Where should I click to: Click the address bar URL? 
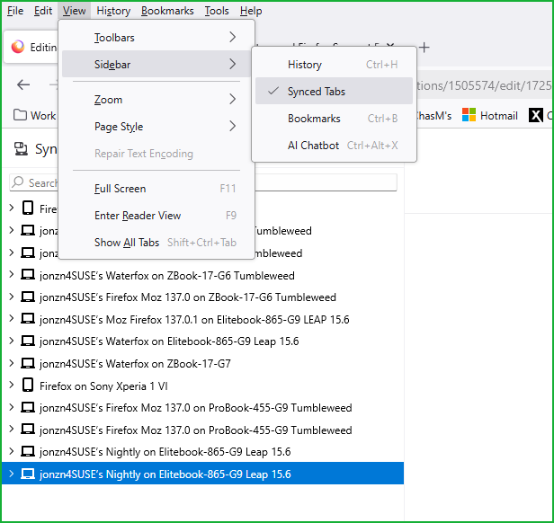[483, 85]
